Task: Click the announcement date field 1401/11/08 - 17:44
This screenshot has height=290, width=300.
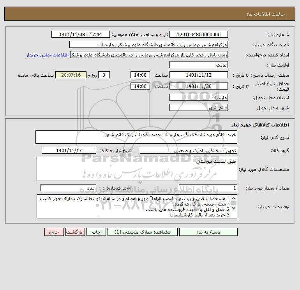Action: pyautogui.click(x=81, y=34)
